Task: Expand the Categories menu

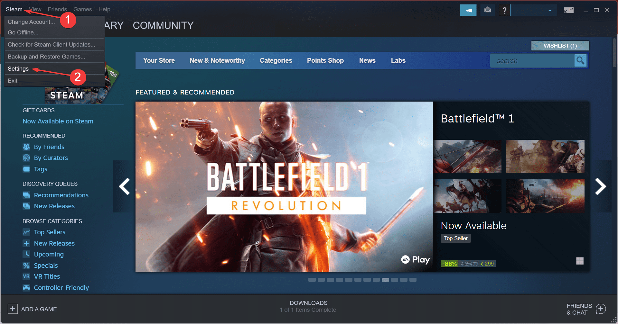Action: [x=276, y=60]
